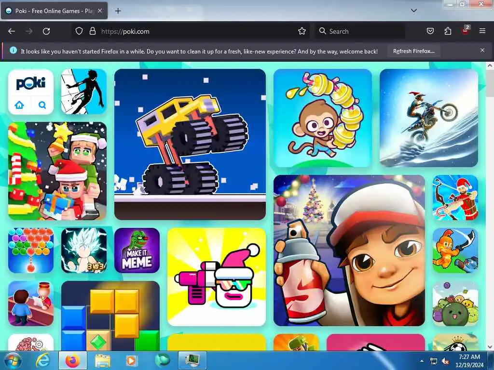Image resolution: width=494 pixels, height=370 pixels.
Task: Open the Firefox hamburger menu
Action: tap(482, 31)
